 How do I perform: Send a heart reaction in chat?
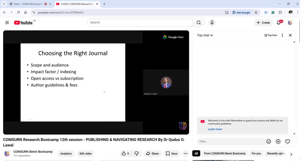click(x=287, y=141)
